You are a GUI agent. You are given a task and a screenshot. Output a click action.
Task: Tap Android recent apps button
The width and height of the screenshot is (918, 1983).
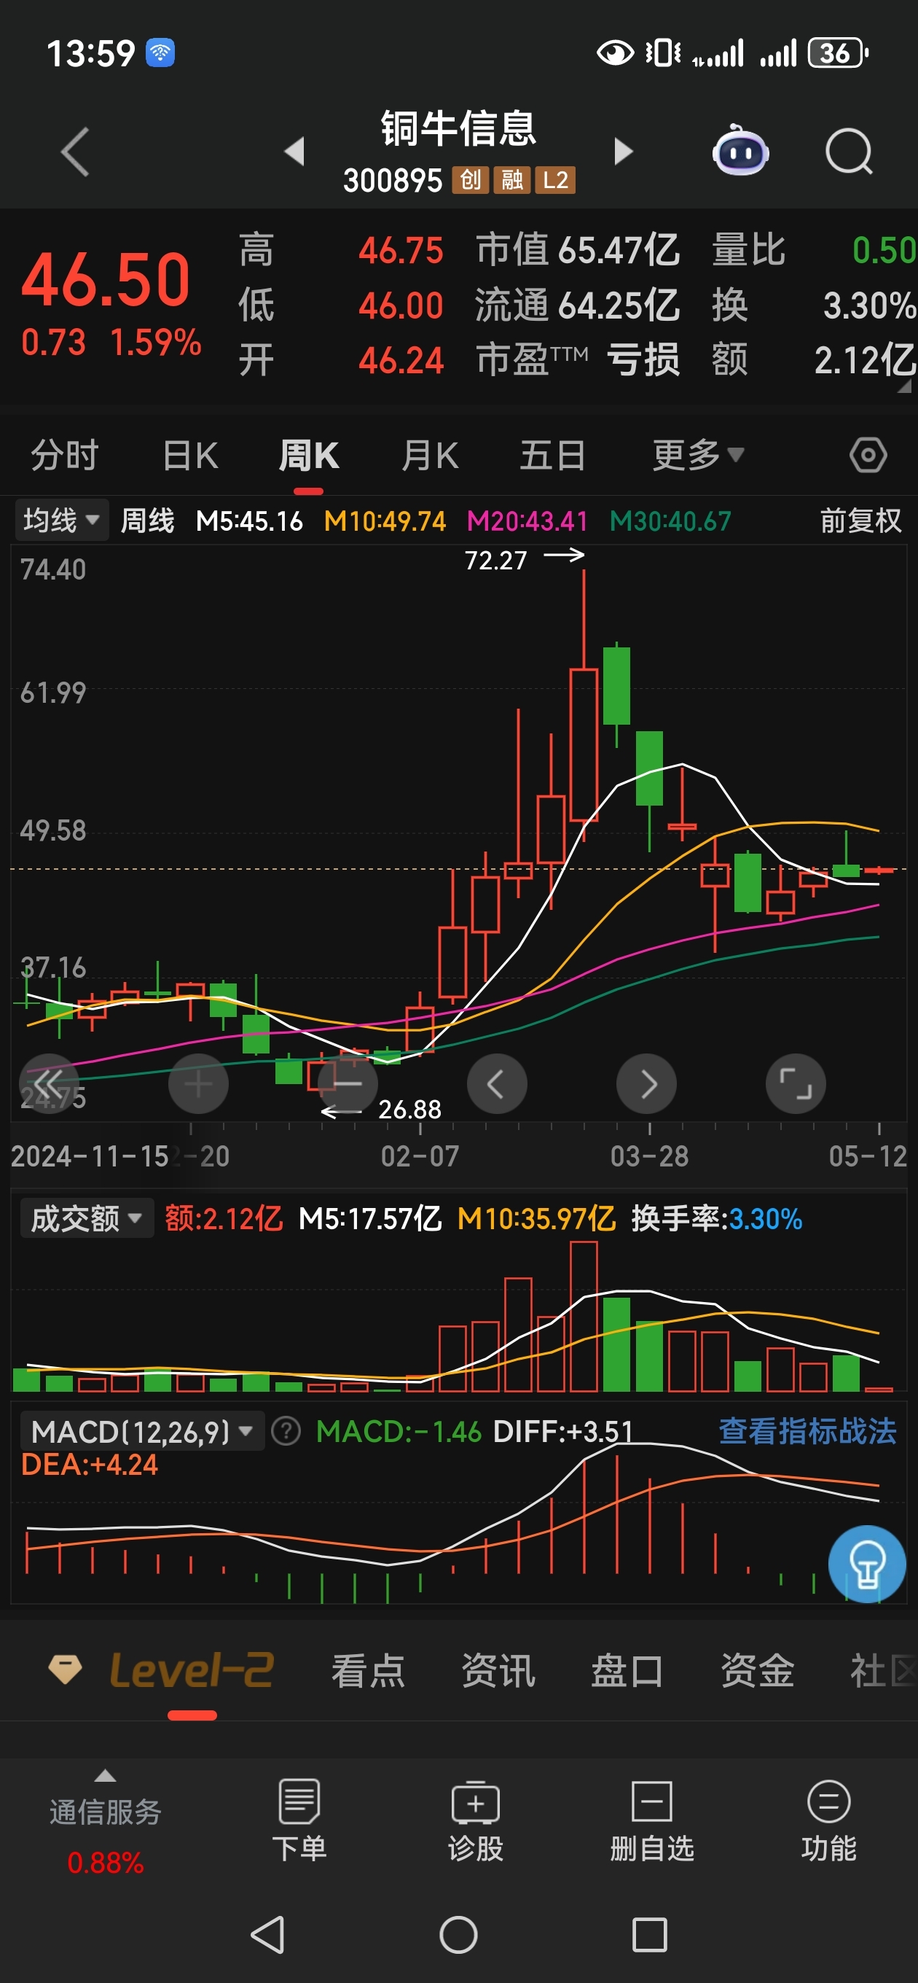coord(649,1934)
